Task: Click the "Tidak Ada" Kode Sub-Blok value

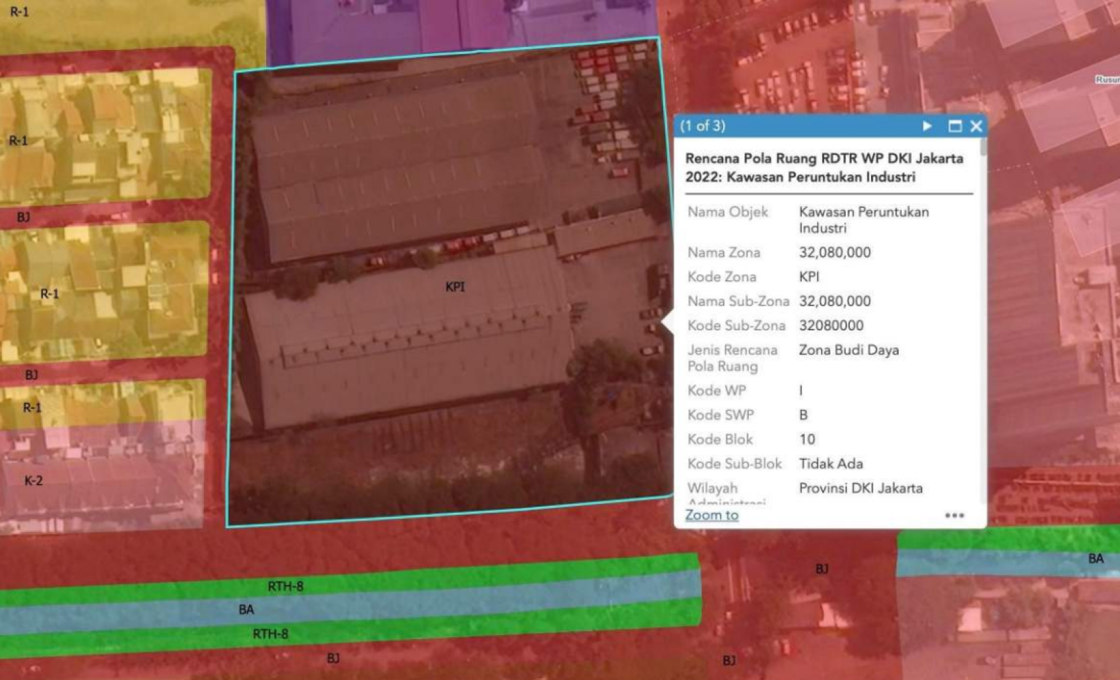Action: [x=830, y=464]
